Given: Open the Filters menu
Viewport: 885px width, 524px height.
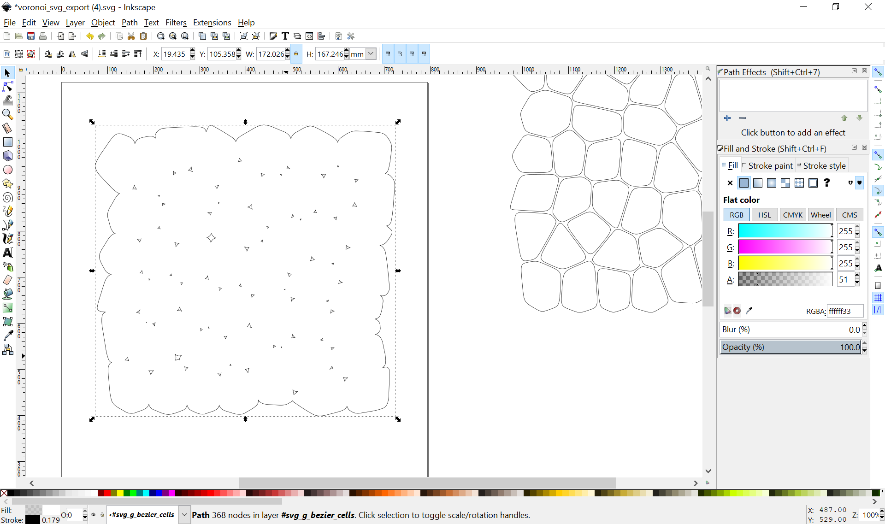Looking at the screenshot, I should (176, 23).
